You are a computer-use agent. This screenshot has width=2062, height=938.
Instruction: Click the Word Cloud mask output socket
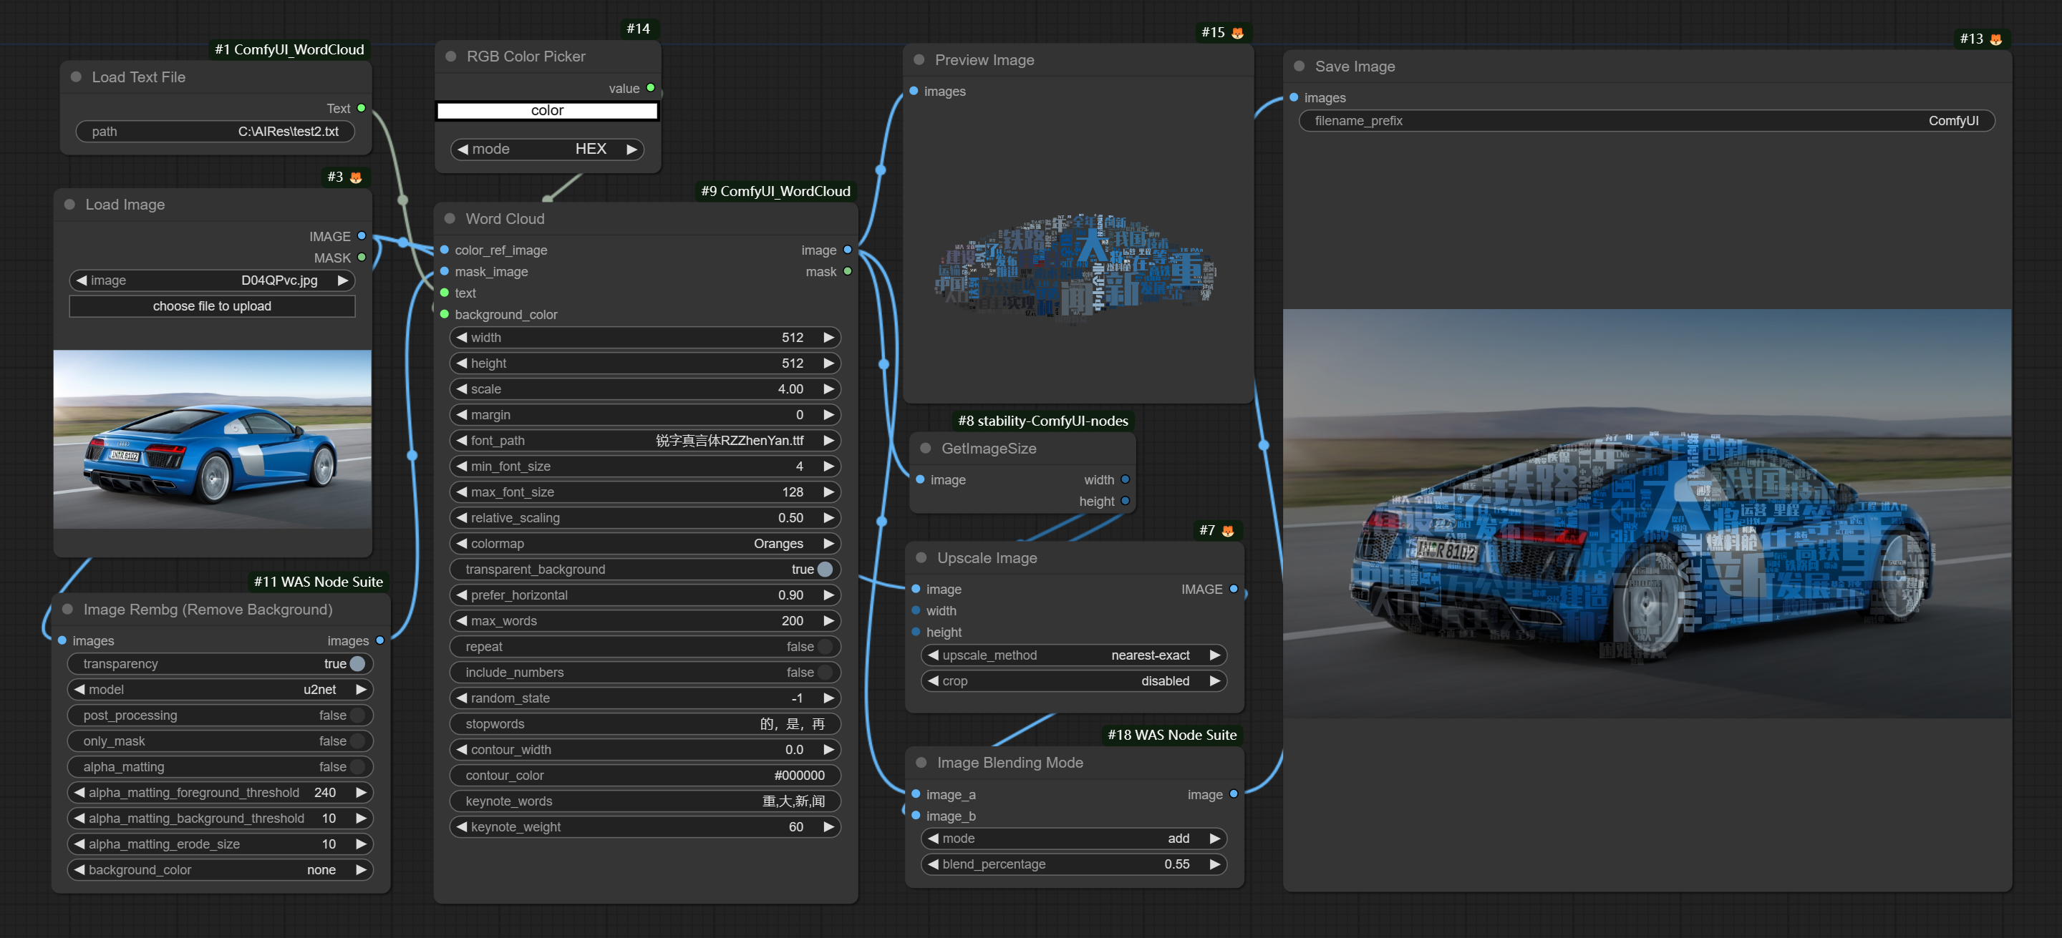pos(848,271)
